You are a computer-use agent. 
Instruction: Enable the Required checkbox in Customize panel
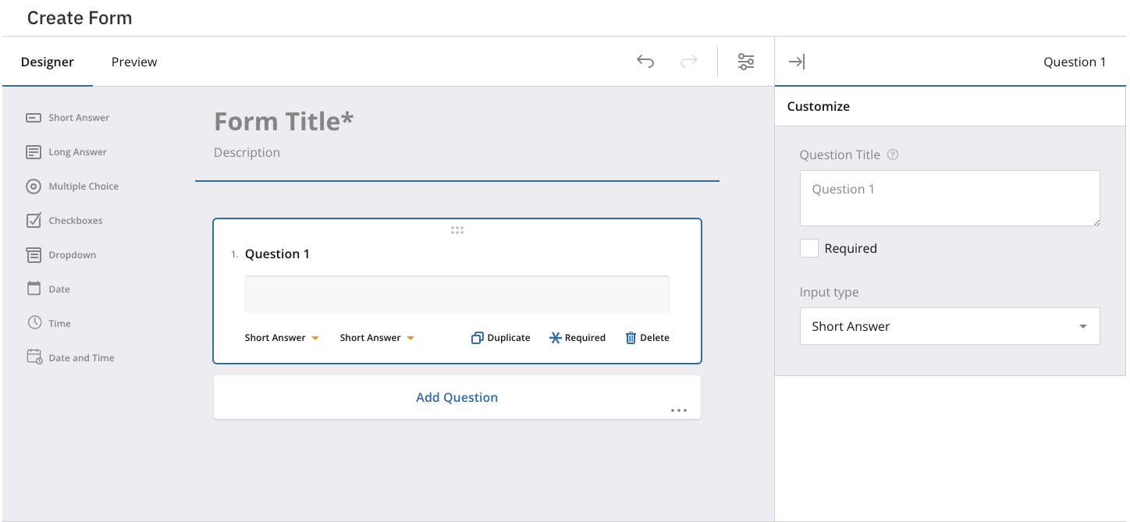click(809, 249)
